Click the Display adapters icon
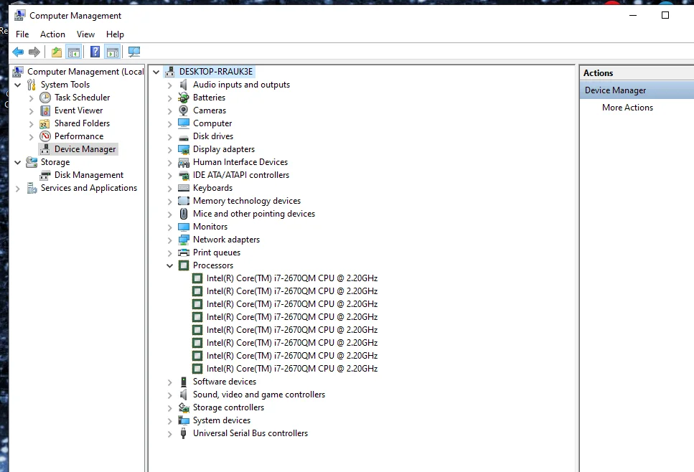Viewport: 694px width, 472px height. (x=184, y=149)
